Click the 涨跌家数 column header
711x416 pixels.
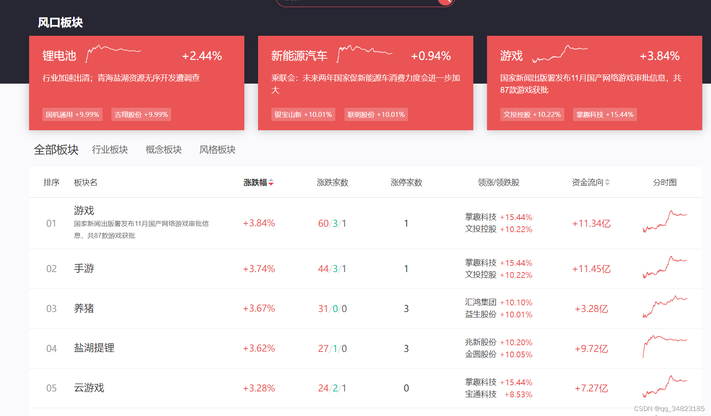(x=332, y=182)
